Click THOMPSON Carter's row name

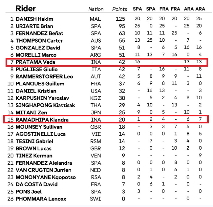point(39,41)
